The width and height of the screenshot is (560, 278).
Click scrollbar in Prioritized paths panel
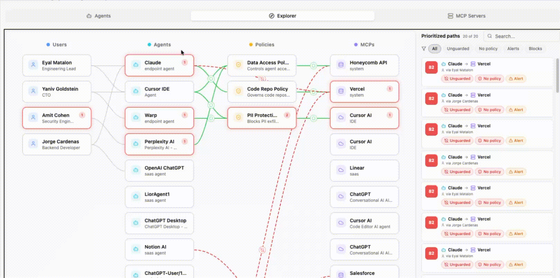point(557,75)
